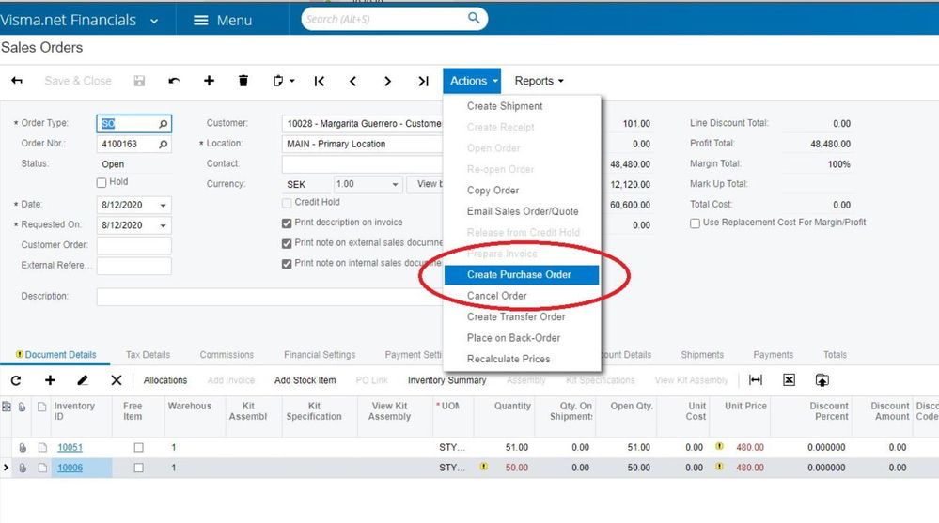
Task: Click the Allocations button
Action: click(165, 380)
